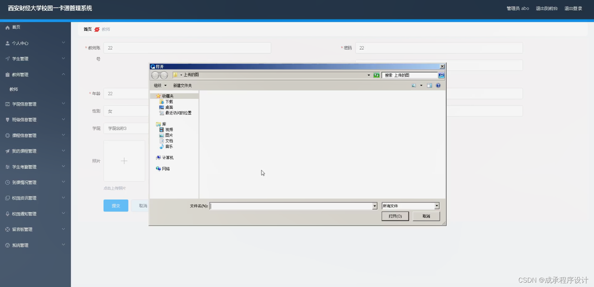This screenshot has width=594, height=287.
Task: Open the 到课情况管理 sidebar menu
Action: point(35,182)
